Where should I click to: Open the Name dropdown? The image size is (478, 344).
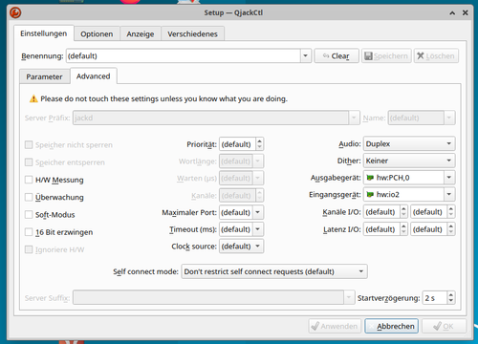pos(449,118)
